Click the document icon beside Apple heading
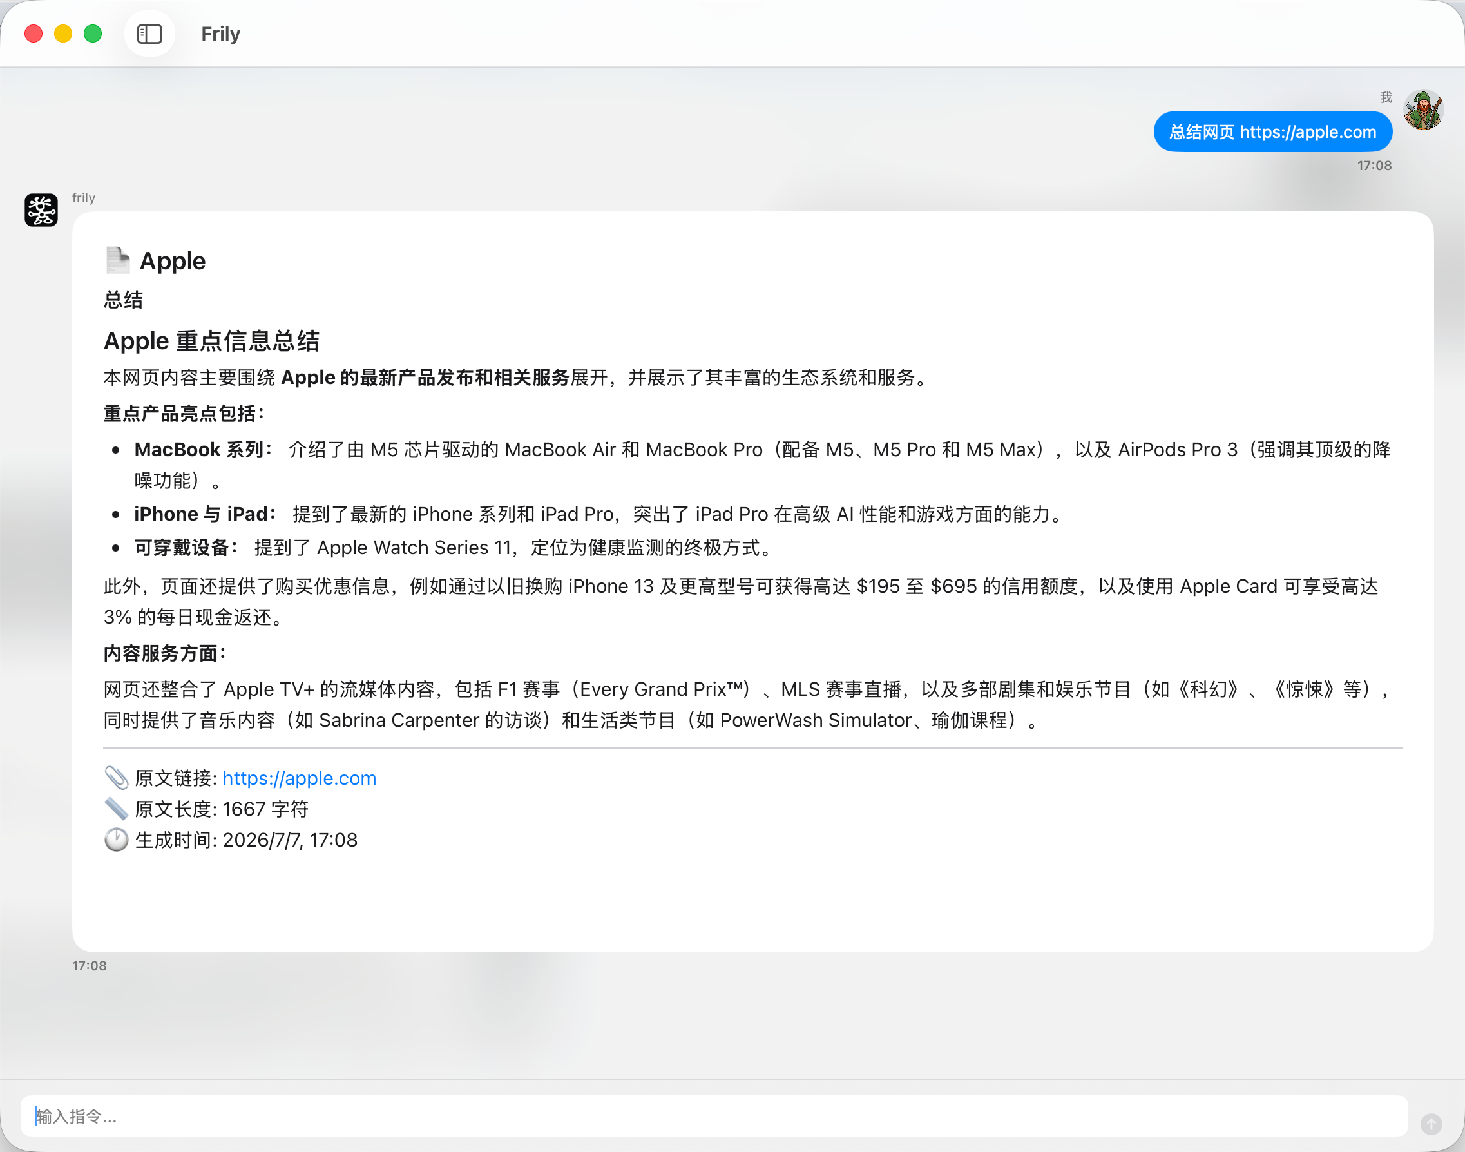The image size is (1465, 1152). 117,260
